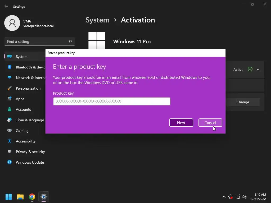271x203 pixels.
Task: Click the Privacy shield icon
Action: pyautogui.click(x=10, y=151)
